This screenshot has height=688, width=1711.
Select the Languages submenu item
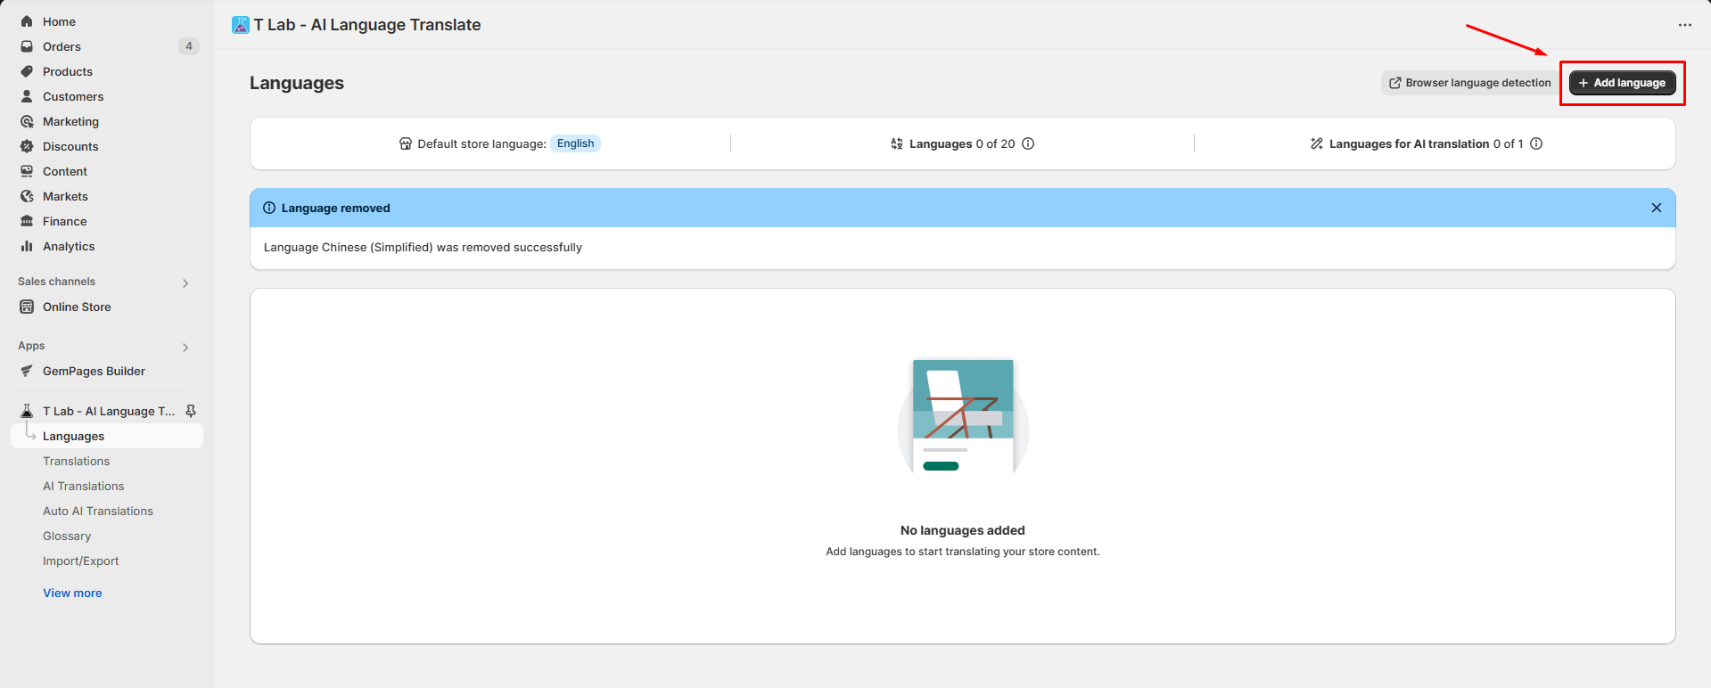click(107, 436)
